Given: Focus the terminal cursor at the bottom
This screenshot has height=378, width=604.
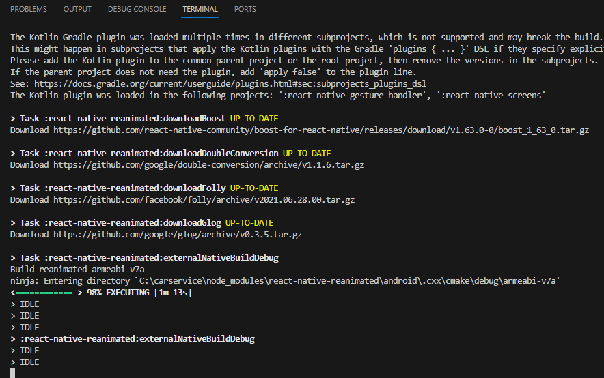Looking at the screenshot, I should pyautogui.click(x=12, y=373).
